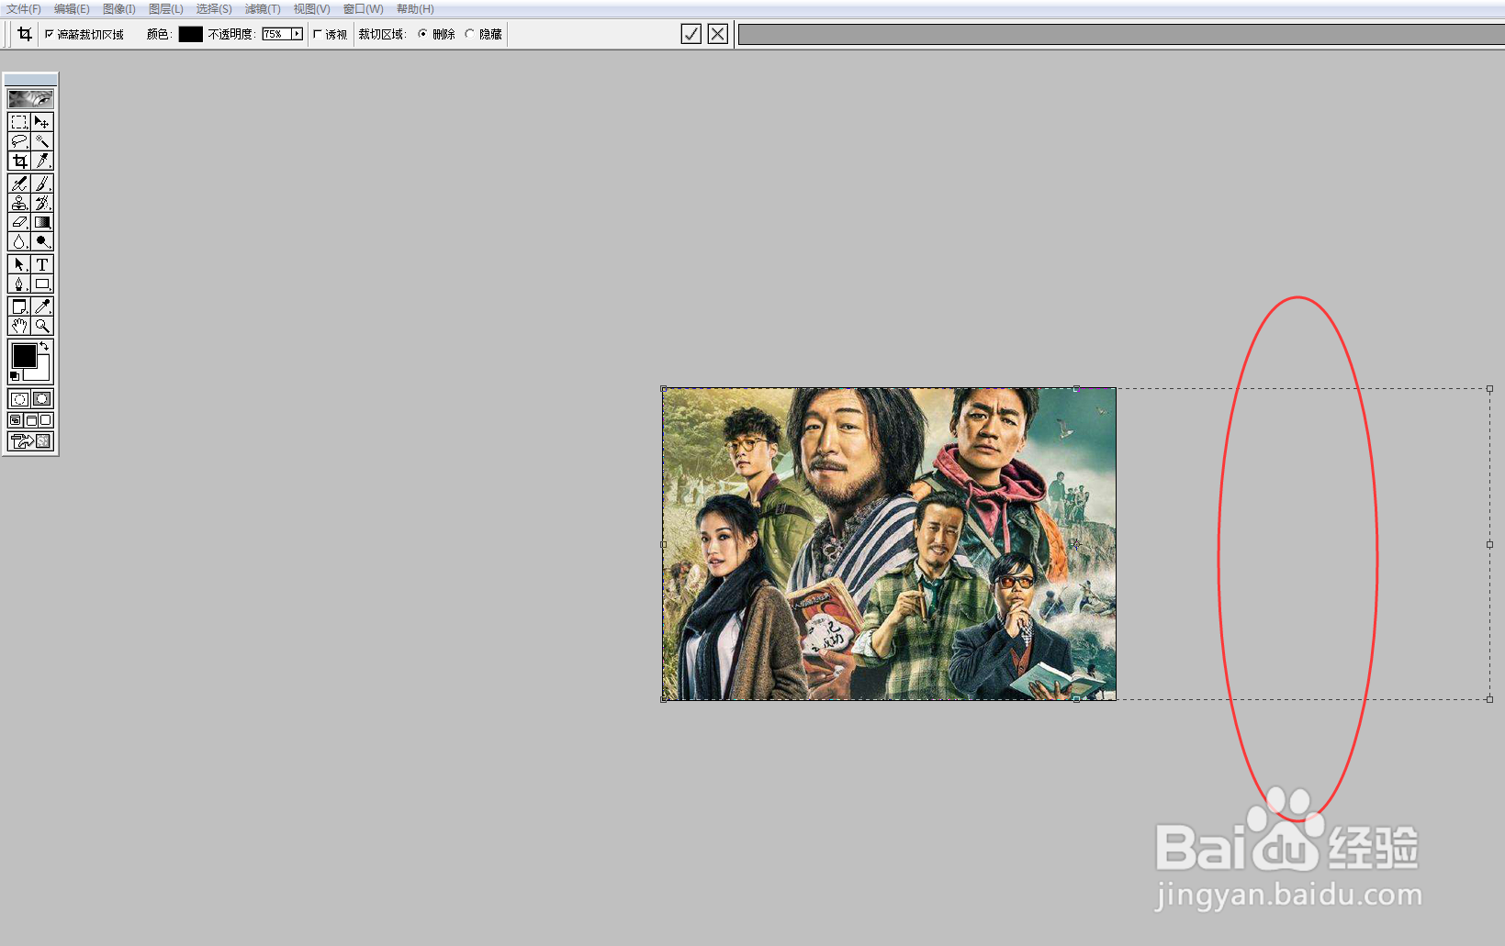Select the Lasso tool
This screenshot has width=1505, height=946.
19,141
